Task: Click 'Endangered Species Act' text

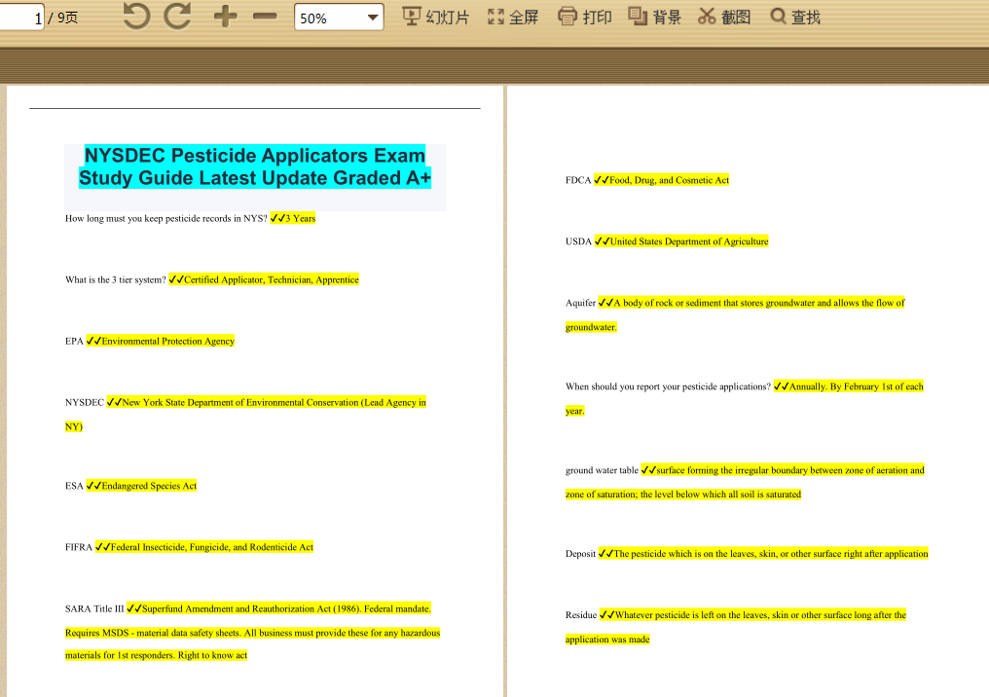Action: coord(149,486)
